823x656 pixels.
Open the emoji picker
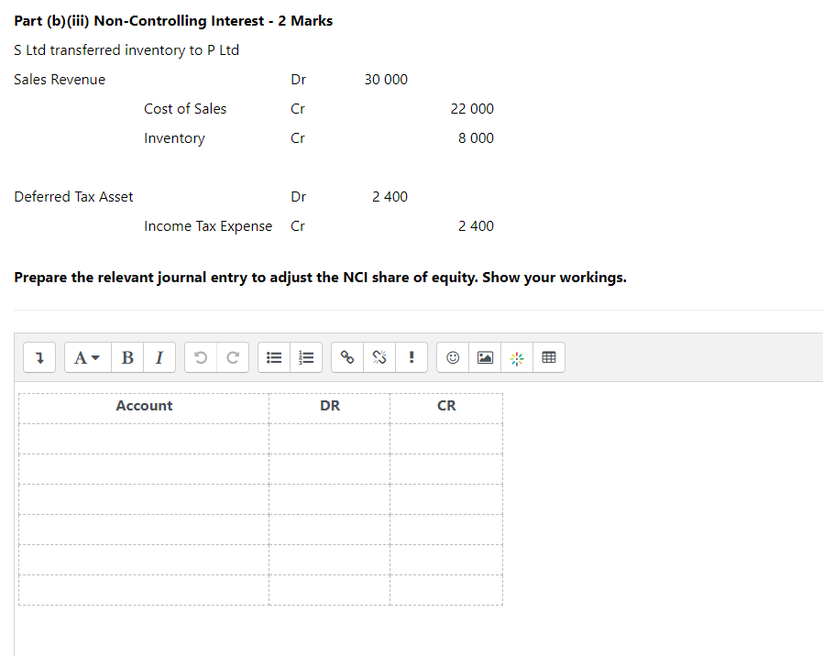point(453,357)
